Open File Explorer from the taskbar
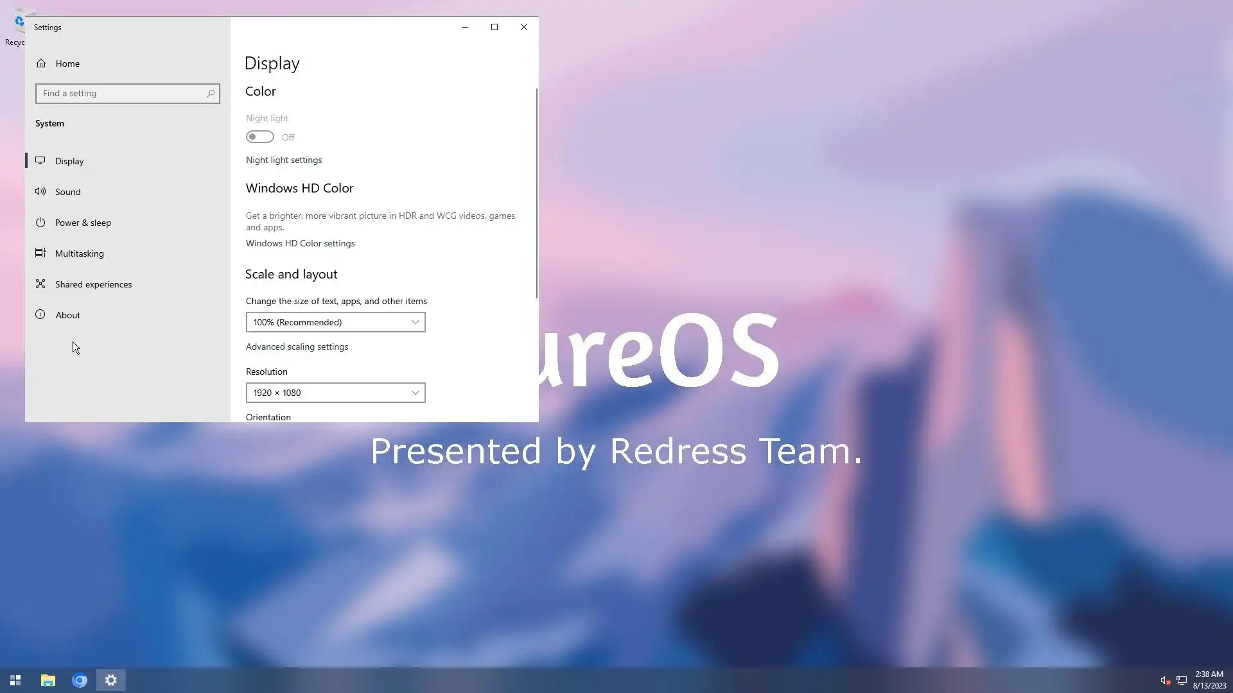1233x693 pixels. tap(48, 680)
